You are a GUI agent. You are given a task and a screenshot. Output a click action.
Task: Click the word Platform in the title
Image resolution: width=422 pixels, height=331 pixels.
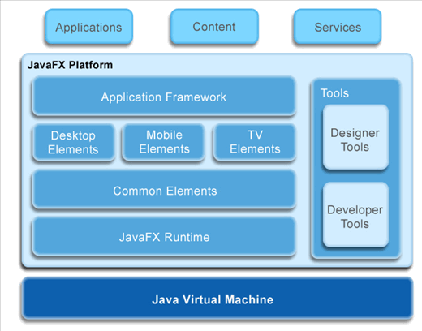click(x=91, y=65)
